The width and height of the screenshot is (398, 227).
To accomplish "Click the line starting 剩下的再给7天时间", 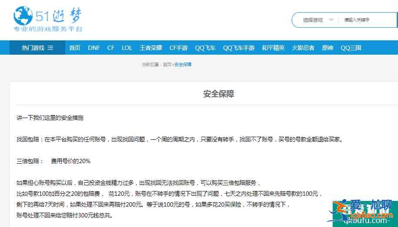I will coord(153,204).
